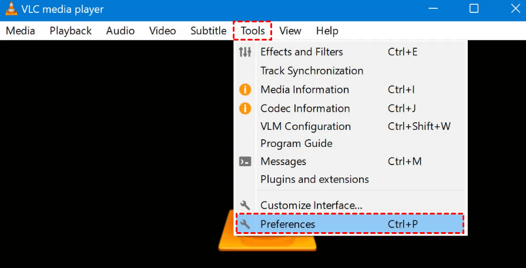Open the Video menu
Image resolution: width=526 pixels, height=268 pixels.
(x=162, y=31)
